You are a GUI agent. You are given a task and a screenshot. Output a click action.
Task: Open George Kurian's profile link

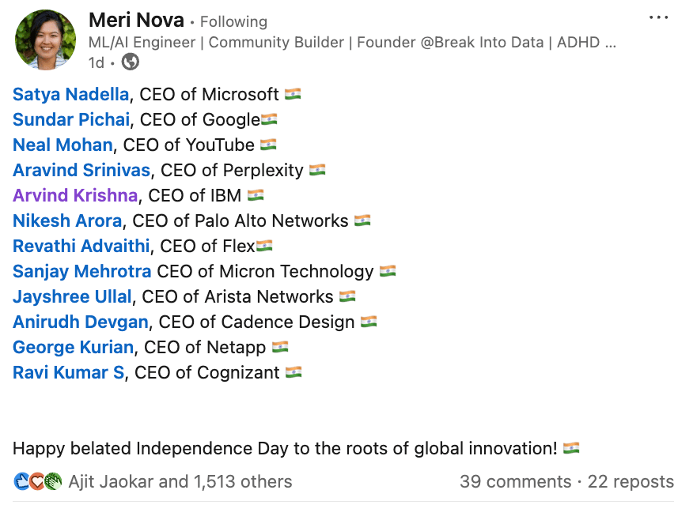(x=73, y=347)
